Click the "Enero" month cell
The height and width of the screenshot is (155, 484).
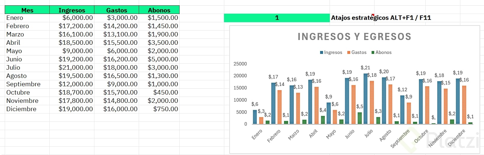coord(15,18)
